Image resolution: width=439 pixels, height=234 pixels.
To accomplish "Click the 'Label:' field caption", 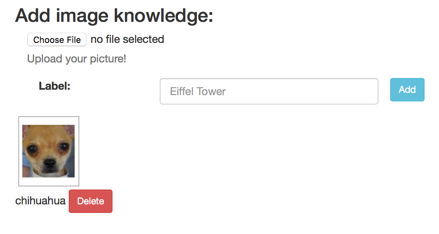I will pos(55,86).
